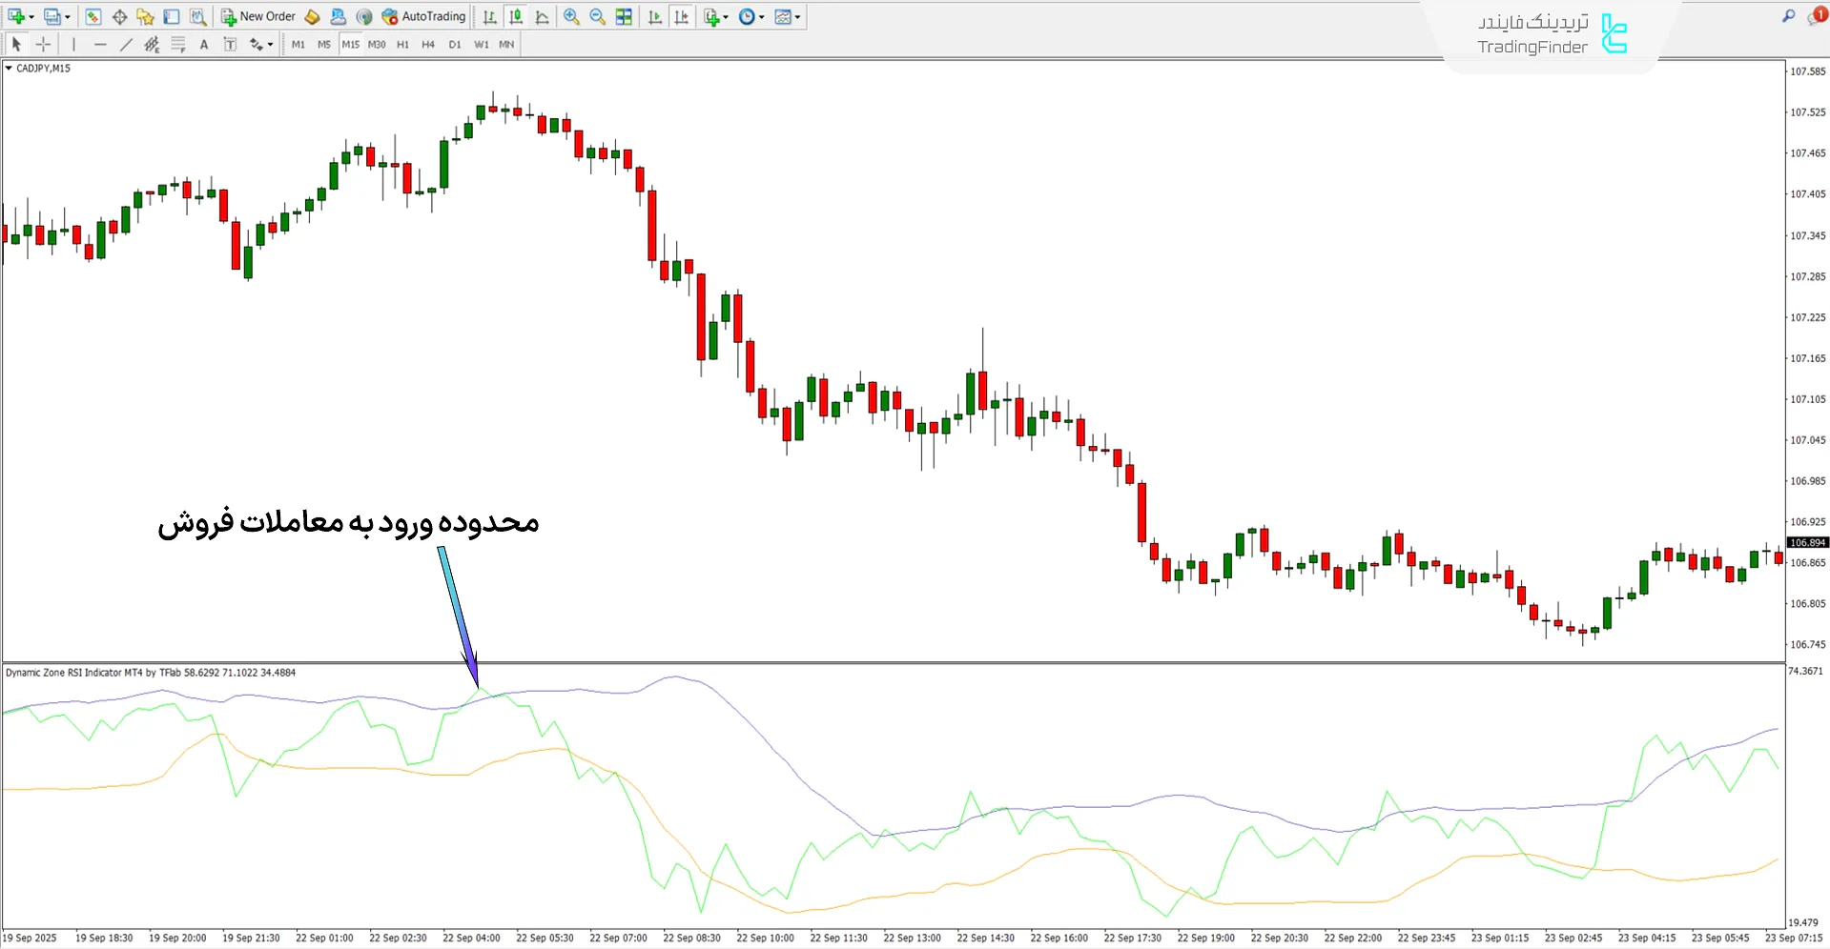This screenshot has height=949, width=1830.
Task: Select the Add Text tool
Action: click(203, 44)
